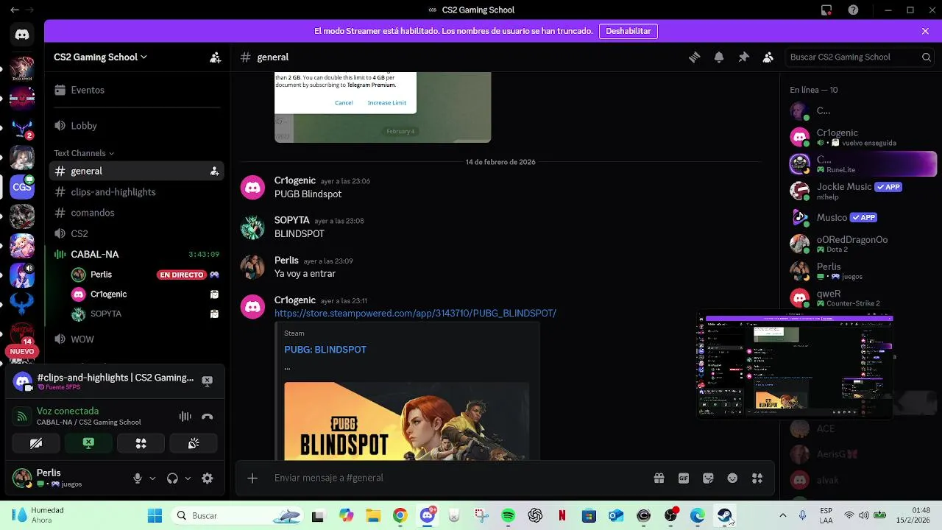This screenshot has height=530, width=942.
Task: Open the PUBG_BLINDSPOT Steam store link
Action: 415,314
